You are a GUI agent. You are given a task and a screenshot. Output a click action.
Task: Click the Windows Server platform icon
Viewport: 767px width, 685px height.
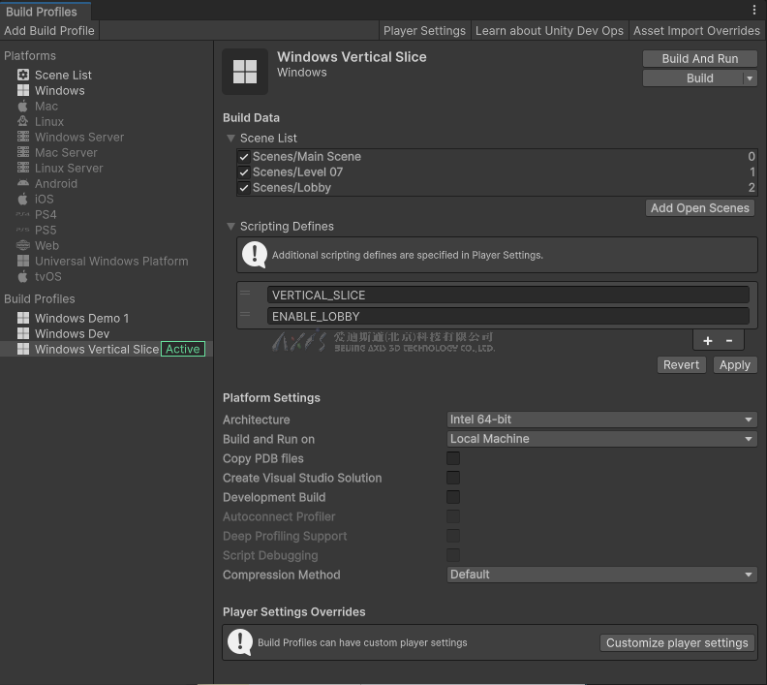(23, 137)
